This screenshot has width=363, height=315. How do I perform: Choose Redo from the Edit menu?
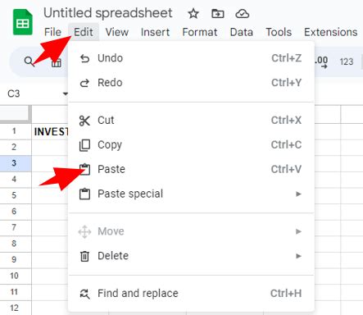pyautogui.click(x=191, y=83)
